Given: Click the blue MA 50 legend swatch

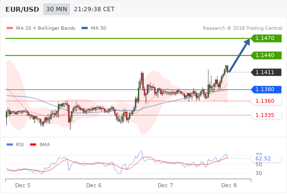Looking at the screenshot, I should (85, 28).
